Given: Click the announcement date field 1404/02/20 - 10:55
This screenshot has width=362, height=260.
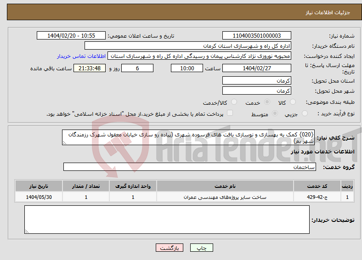Looking at the screenshot, I should (71, 35).
